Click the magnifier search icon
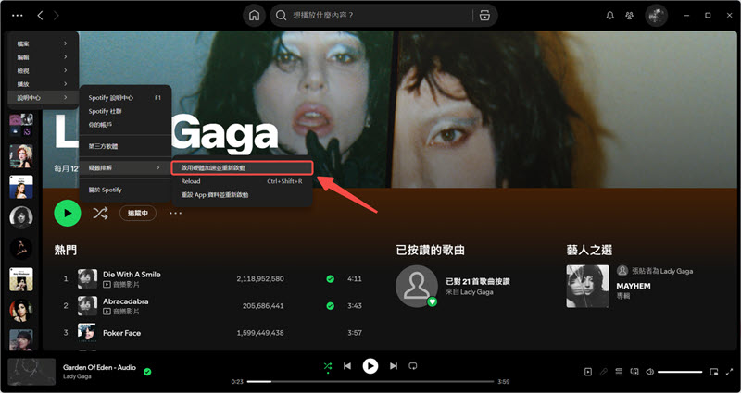 pos(282,16)
